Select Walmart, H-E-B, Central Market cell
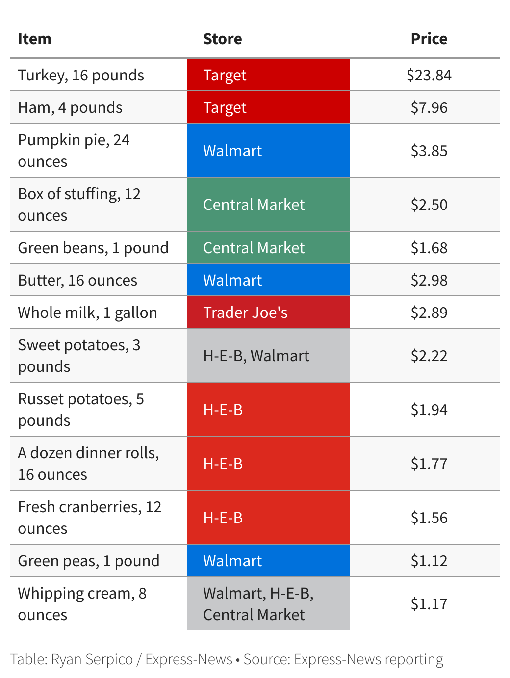 pyautogui.click(x=269, y=604)
